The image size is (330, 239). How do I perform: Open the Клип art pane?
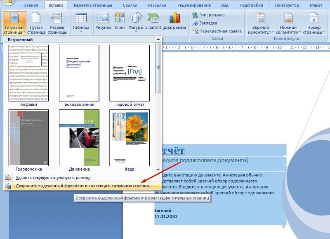pos(120,21)
